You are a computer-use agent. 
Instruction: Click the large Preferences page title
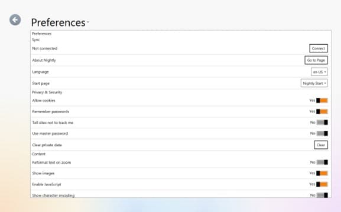coord(59,22)
